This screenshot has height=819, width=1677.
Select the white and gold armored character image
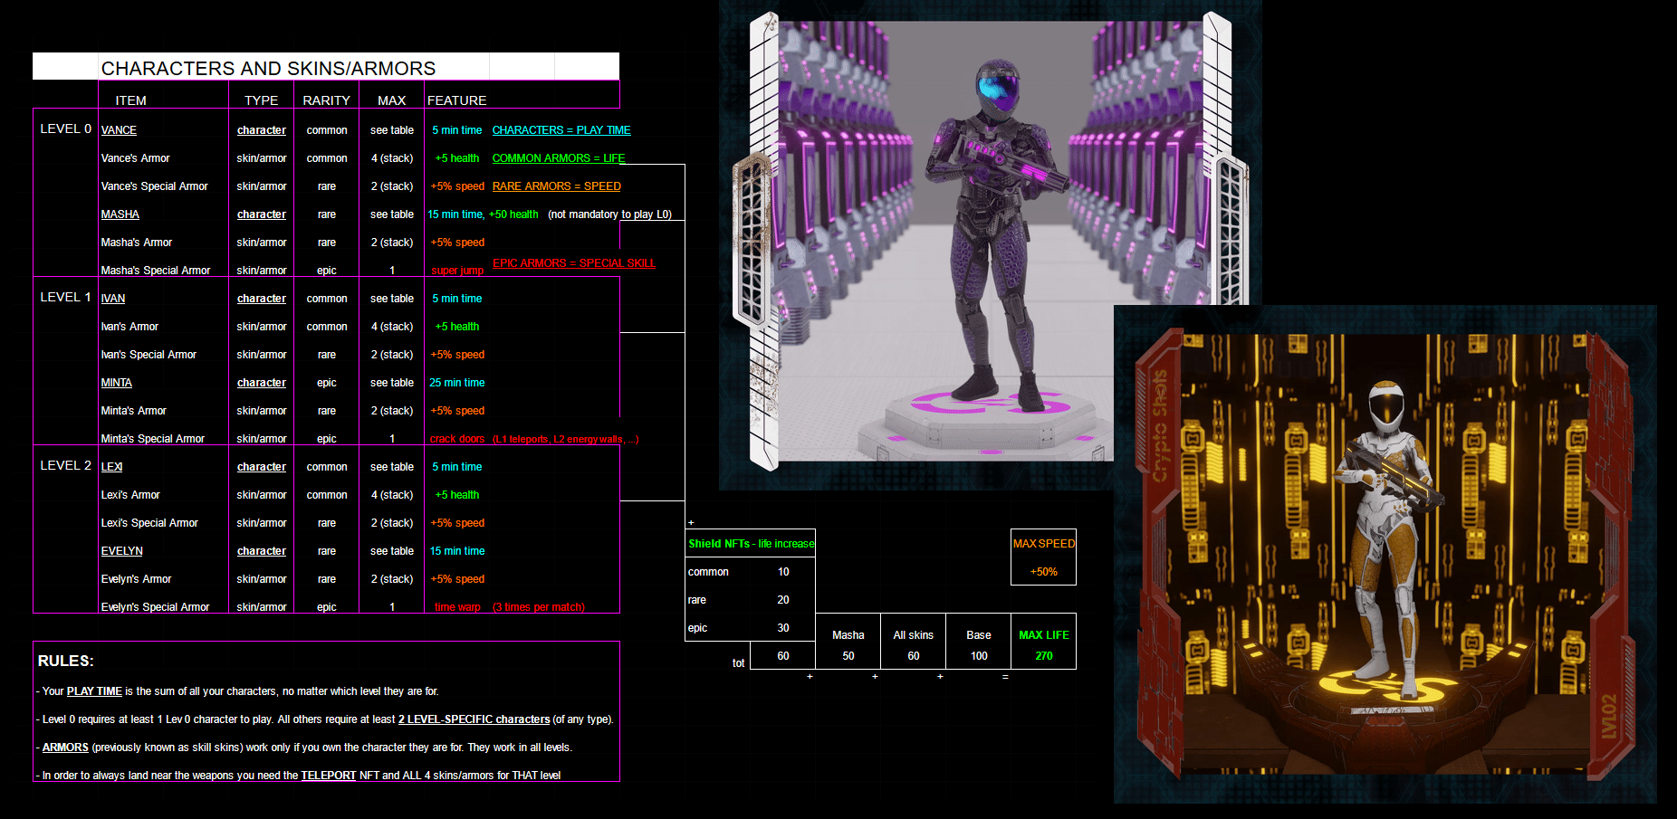pyautogui.click(x=1385, y=554)
